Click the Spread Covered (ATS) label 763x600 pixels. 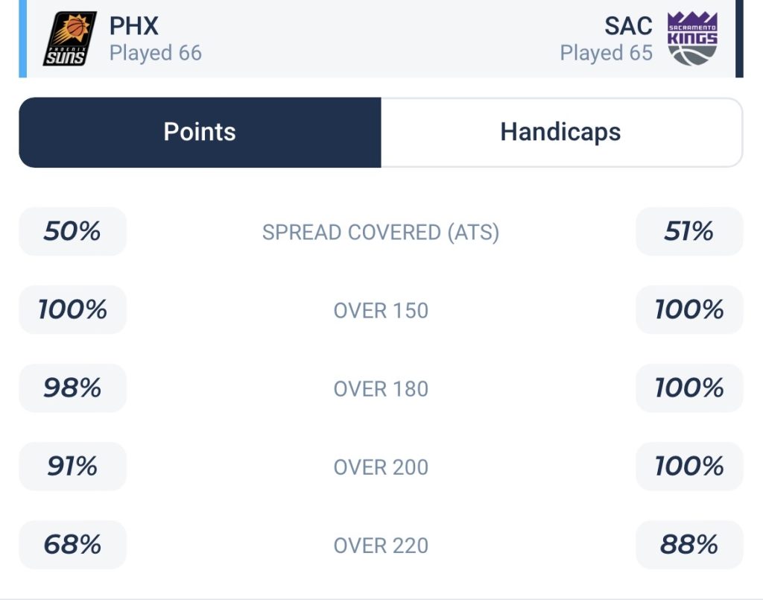point(381,233)
